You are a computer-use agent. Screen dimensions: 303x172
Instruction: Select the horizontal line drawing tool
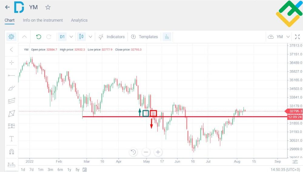12,75
